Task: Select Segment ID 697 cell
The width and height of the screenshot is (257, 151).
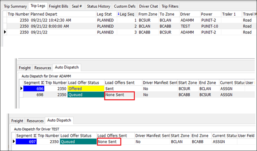Action: (27, 141)
